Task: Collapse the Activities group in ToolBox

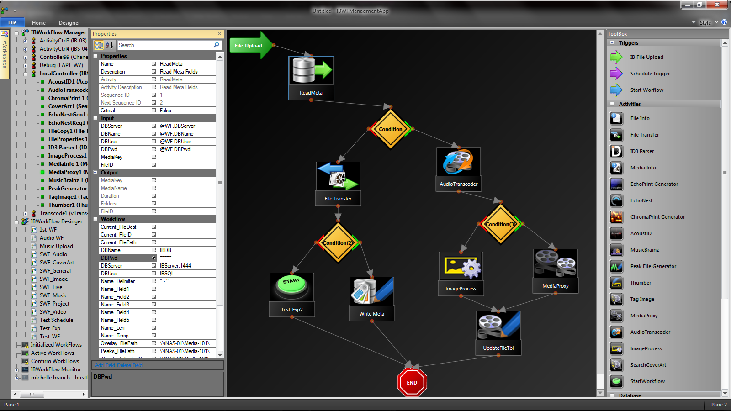Action: coord(612,104)
